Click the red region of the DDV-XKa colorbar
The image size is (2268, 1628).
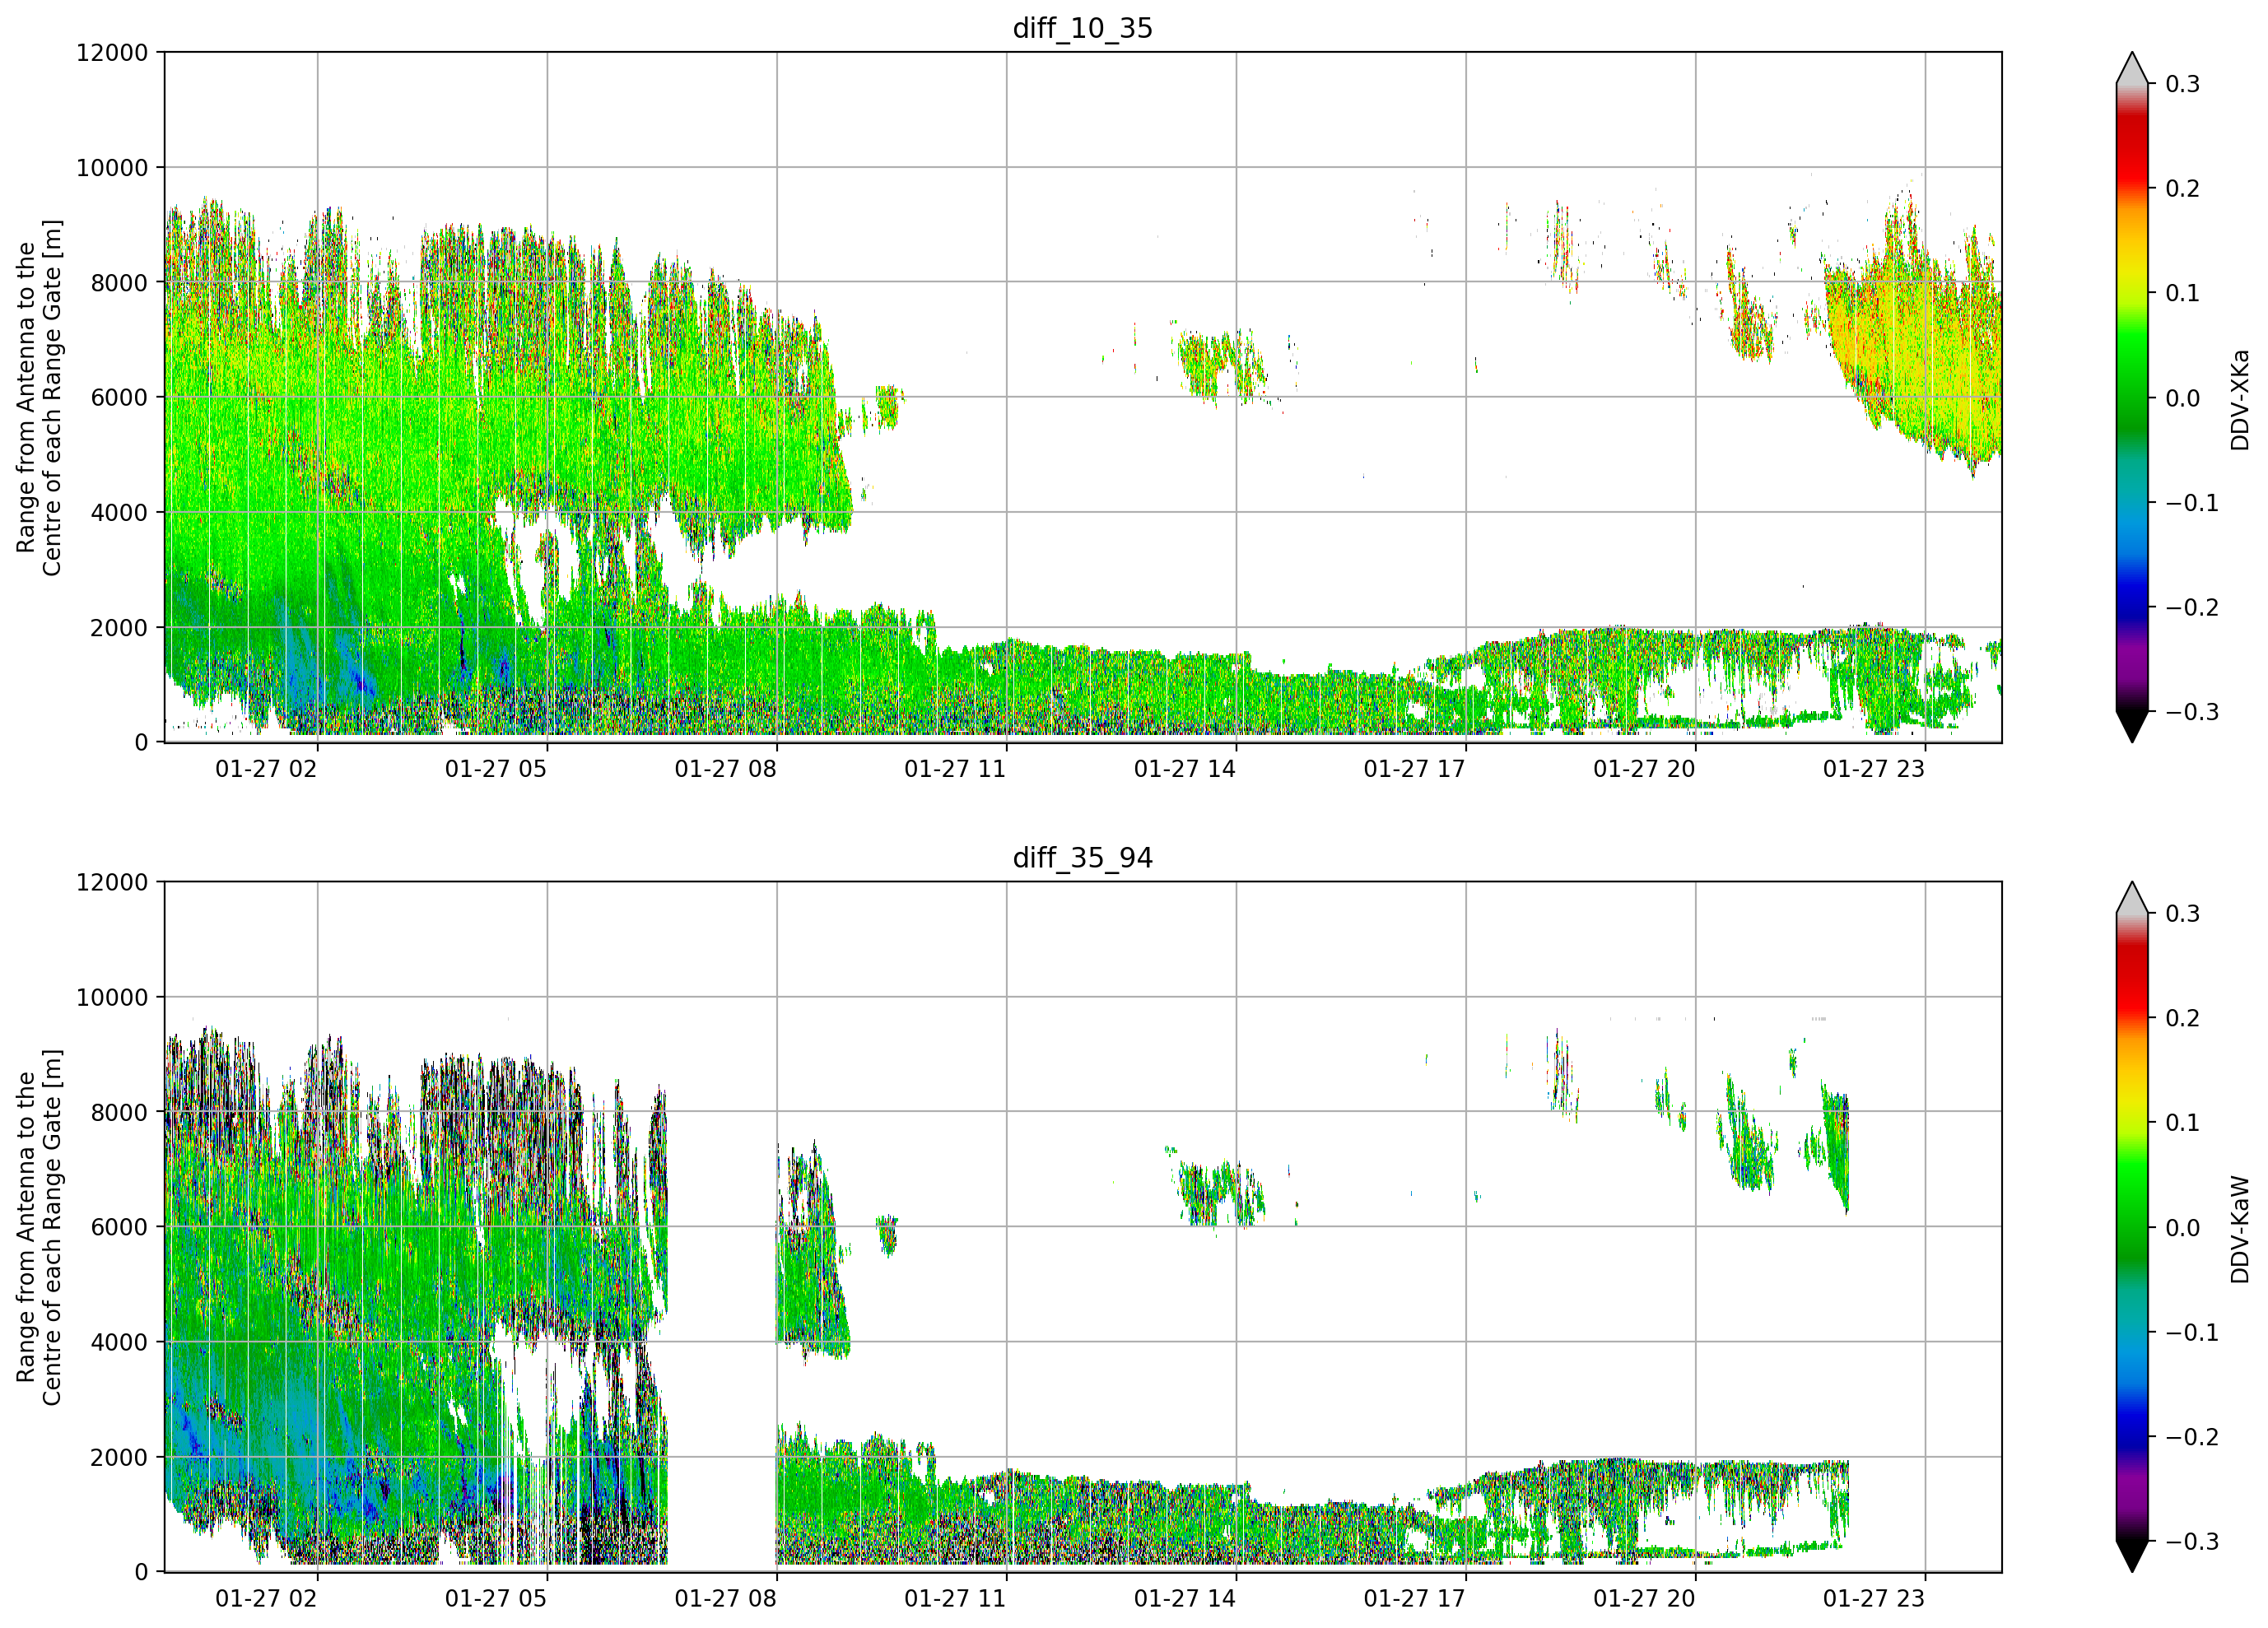click(x=2132, y=150)
